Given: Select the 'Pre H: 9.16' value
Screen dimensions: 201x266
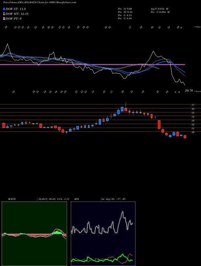Looking at the screenshot, I should pyautogui.click(x=125, y=12).
